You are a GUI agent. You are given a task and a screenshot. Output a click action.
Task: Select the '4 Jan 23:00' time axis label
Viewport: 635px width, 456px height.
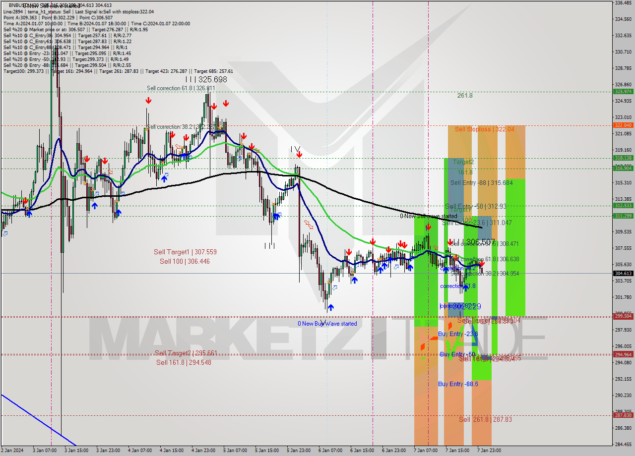pos(203,451)
